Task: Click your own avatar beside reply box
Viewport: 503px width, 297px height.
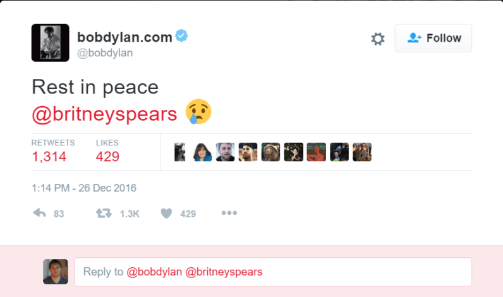Action: (x=56, y=272)
